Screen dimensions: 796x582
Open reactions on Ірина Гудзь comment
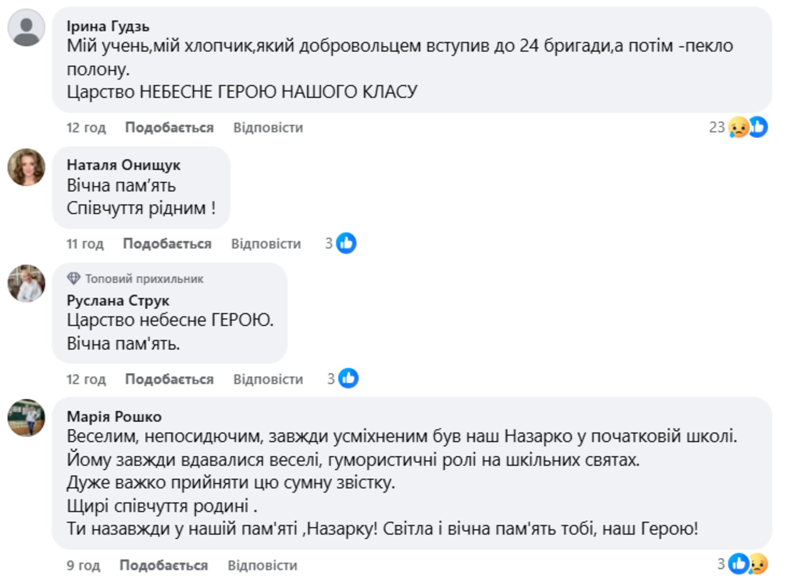pyautogui.click(x=739, y=127)
